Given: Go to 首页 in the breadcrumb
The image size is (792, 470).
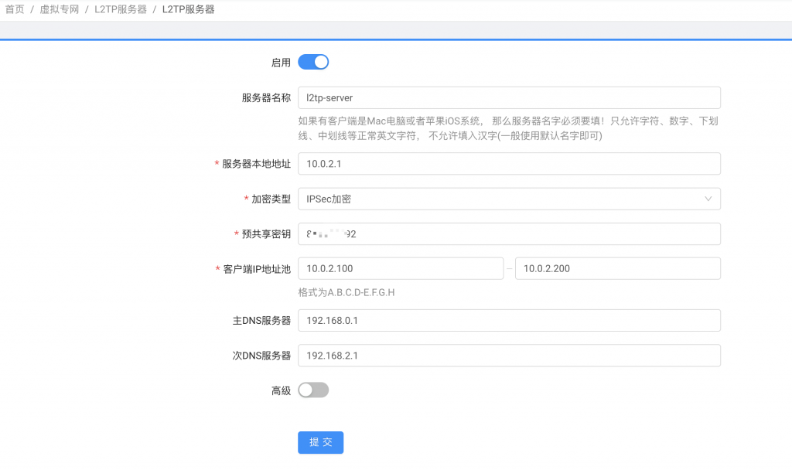Looking at the screenshot, I should (15, 10).
